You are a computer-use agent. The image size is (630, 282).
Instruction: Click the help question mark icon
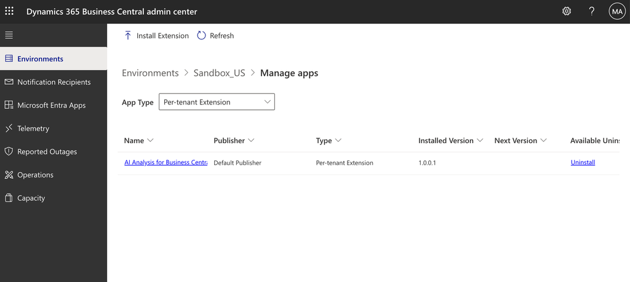tap(591, 11)
